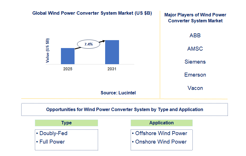
Task: Click the 2025 blue bar
Action: 68,56
